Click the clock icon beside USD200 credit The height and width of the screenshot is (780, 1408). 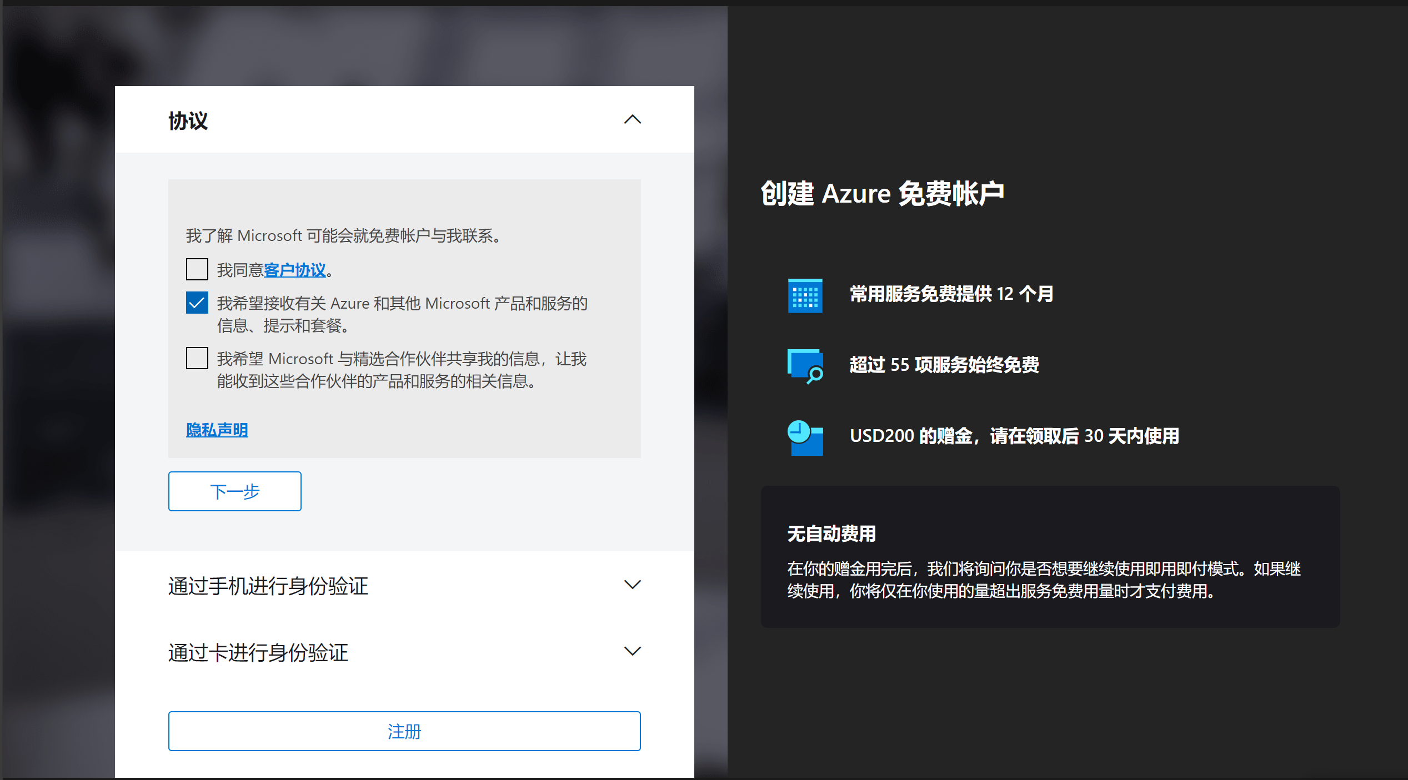click(805, 437)
